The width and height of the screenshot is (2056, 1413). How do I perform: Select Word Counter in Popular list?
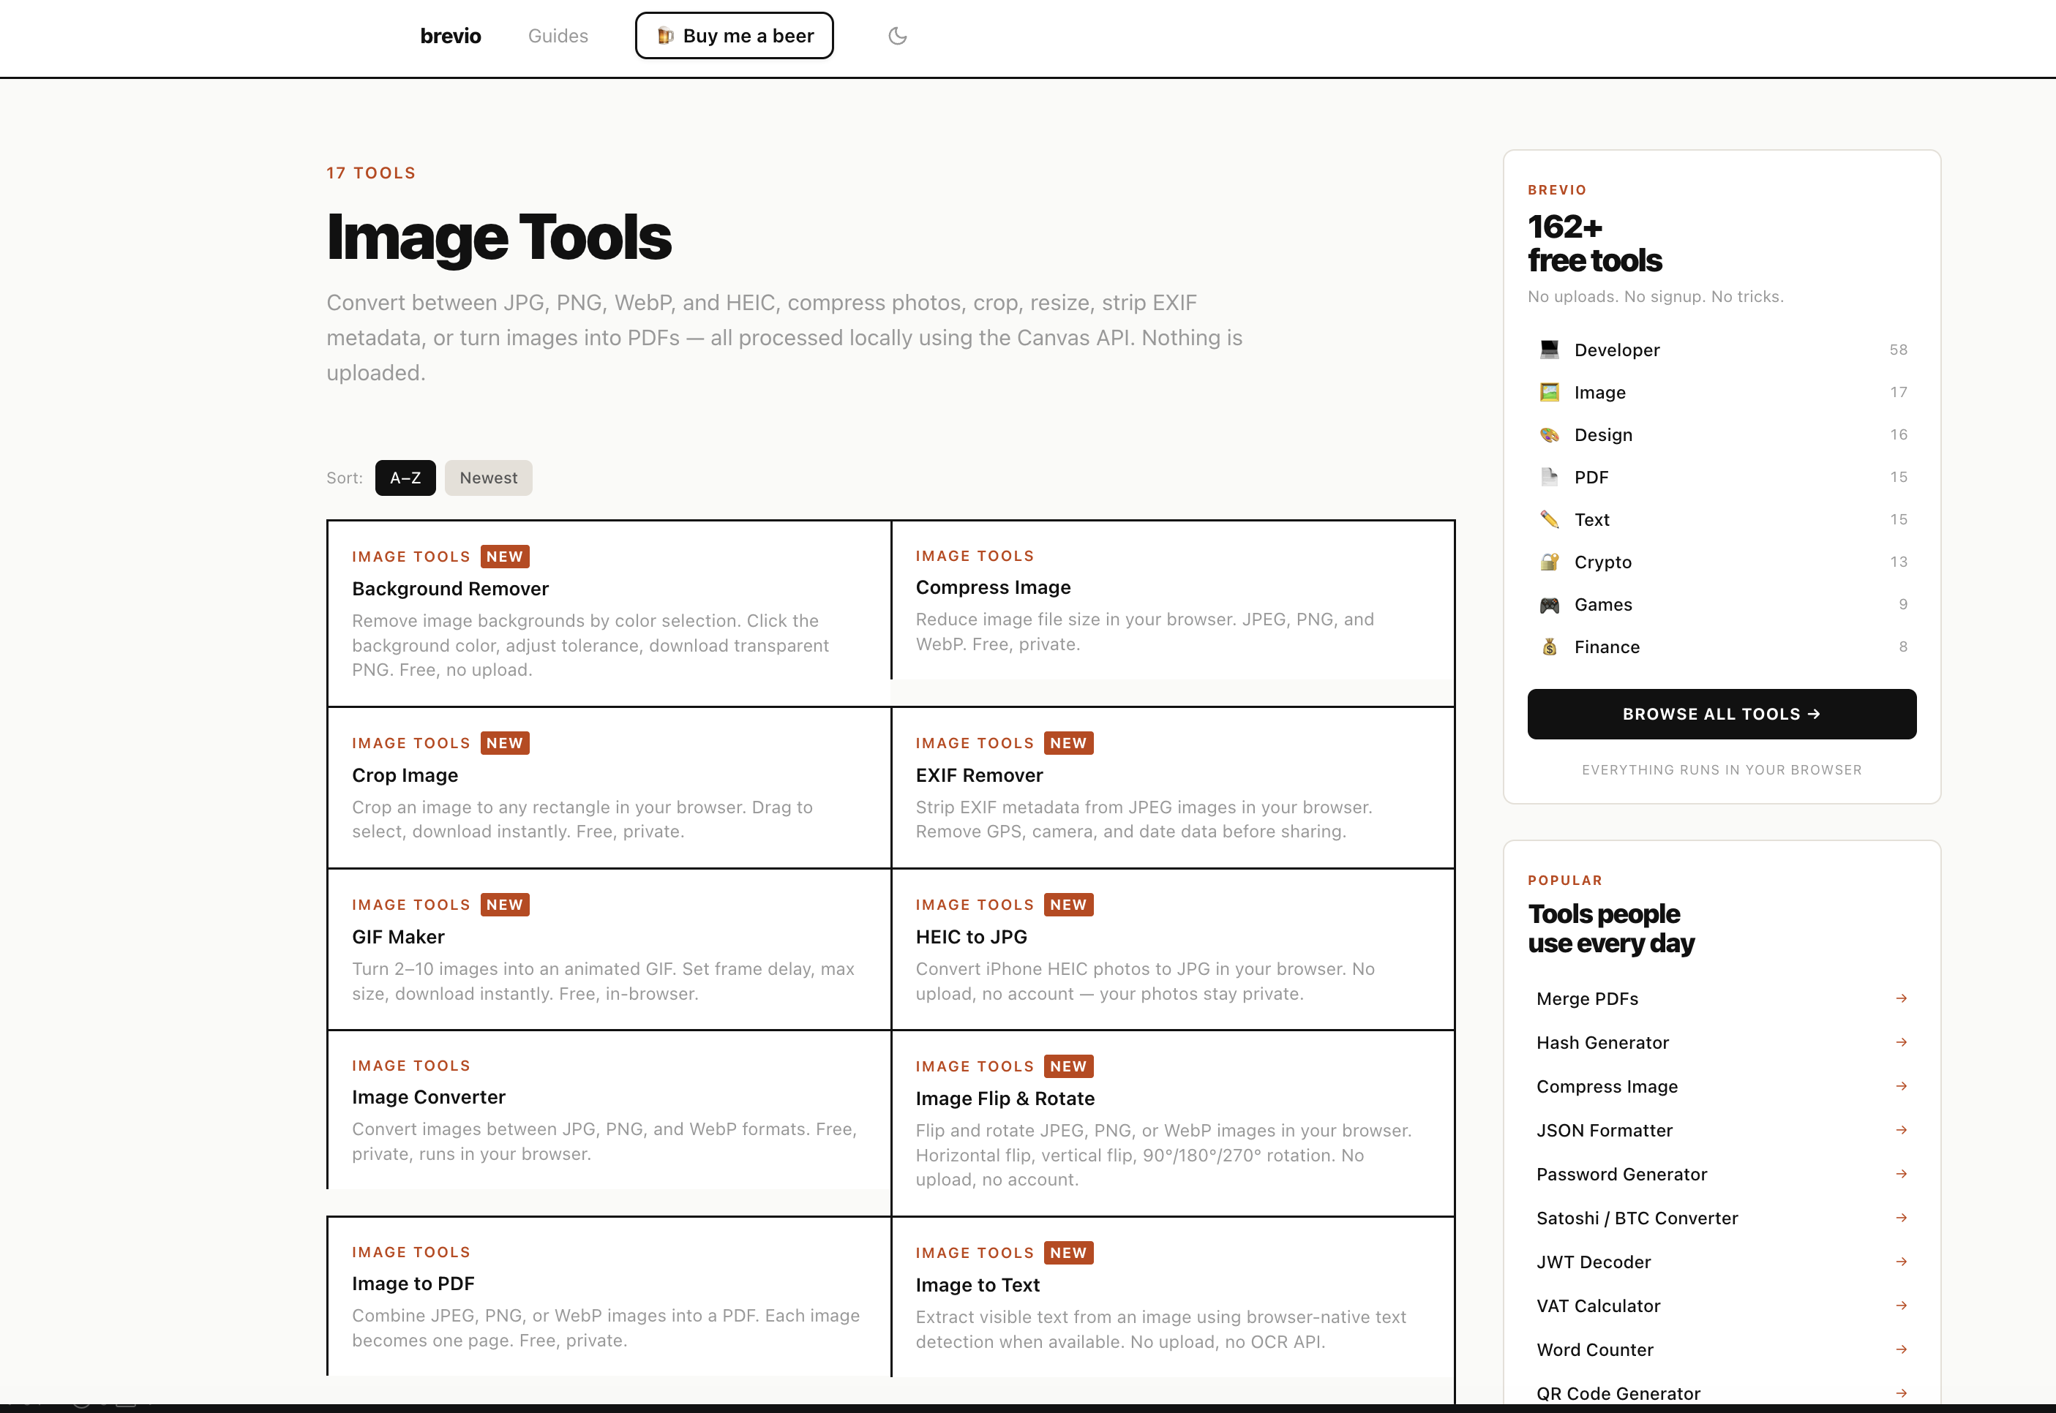tap(1722, 1349)
